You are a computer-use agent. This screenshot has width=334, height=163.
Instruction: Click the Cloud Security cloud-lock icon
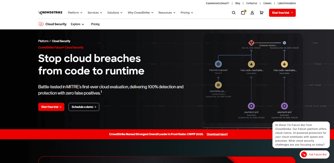(41, 24)
